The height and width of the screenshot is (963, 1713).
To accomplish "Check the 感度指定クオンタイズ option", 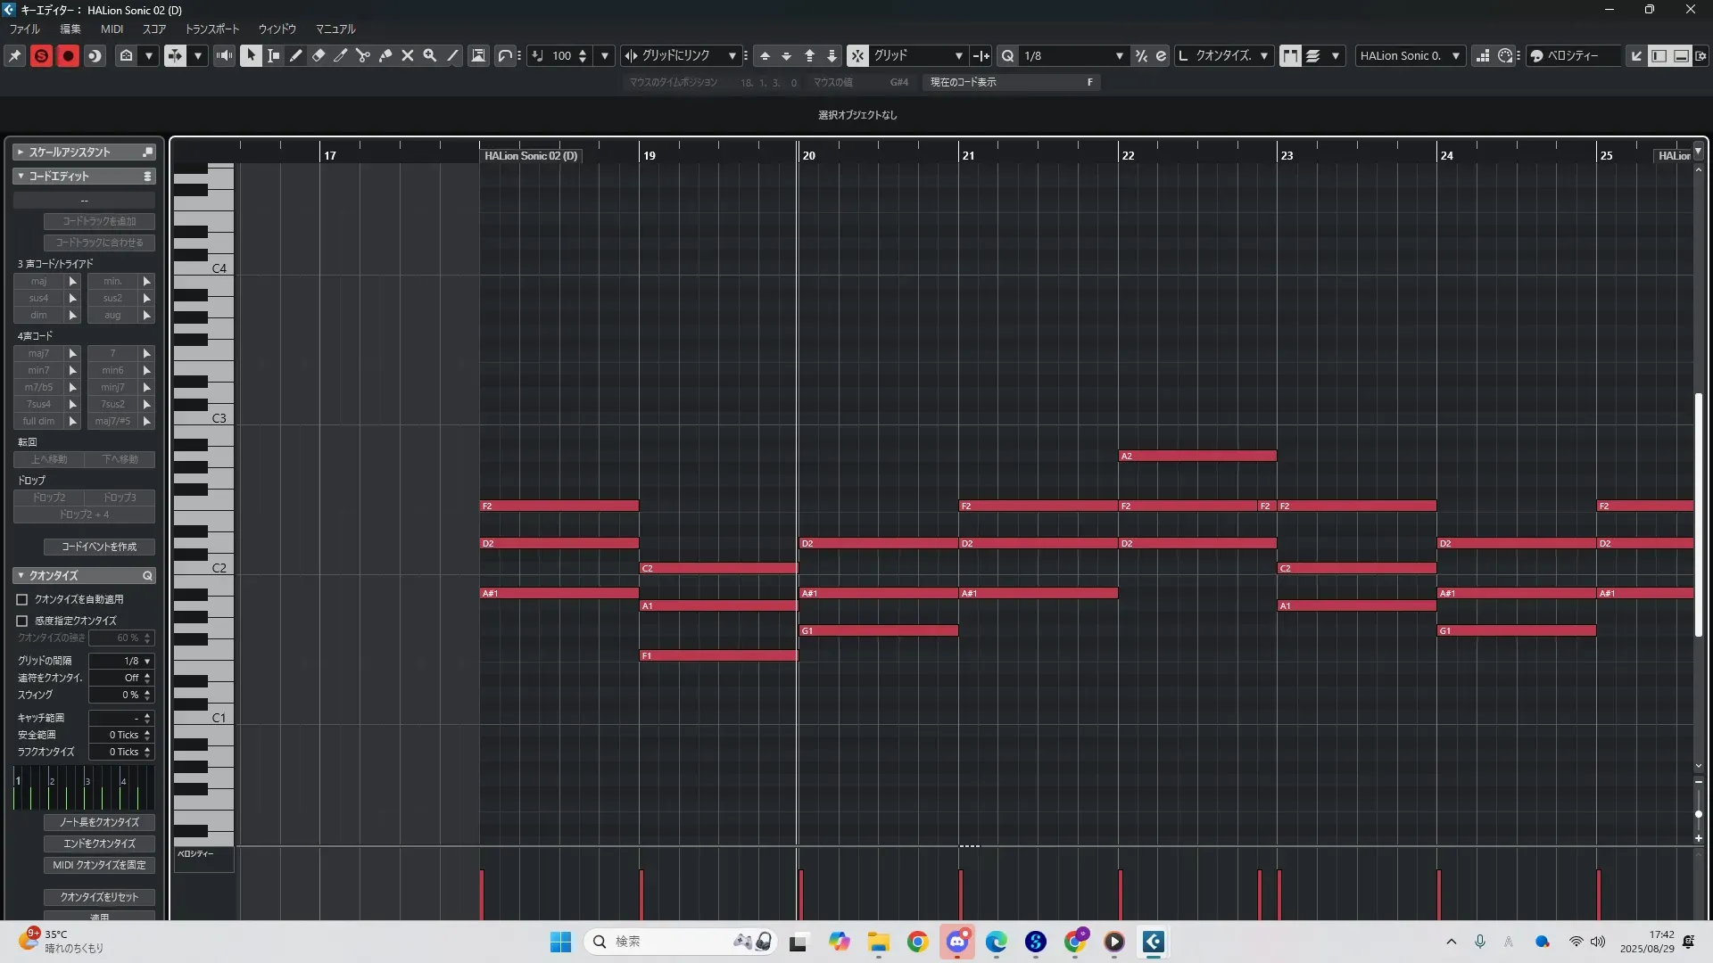I will click(x=22, y=621).
